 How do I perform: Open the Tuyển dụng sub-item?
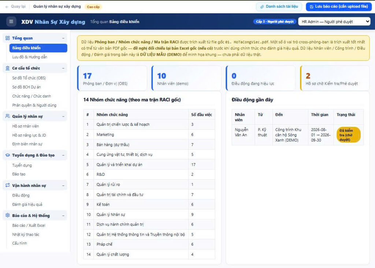[x=22, y=165]
